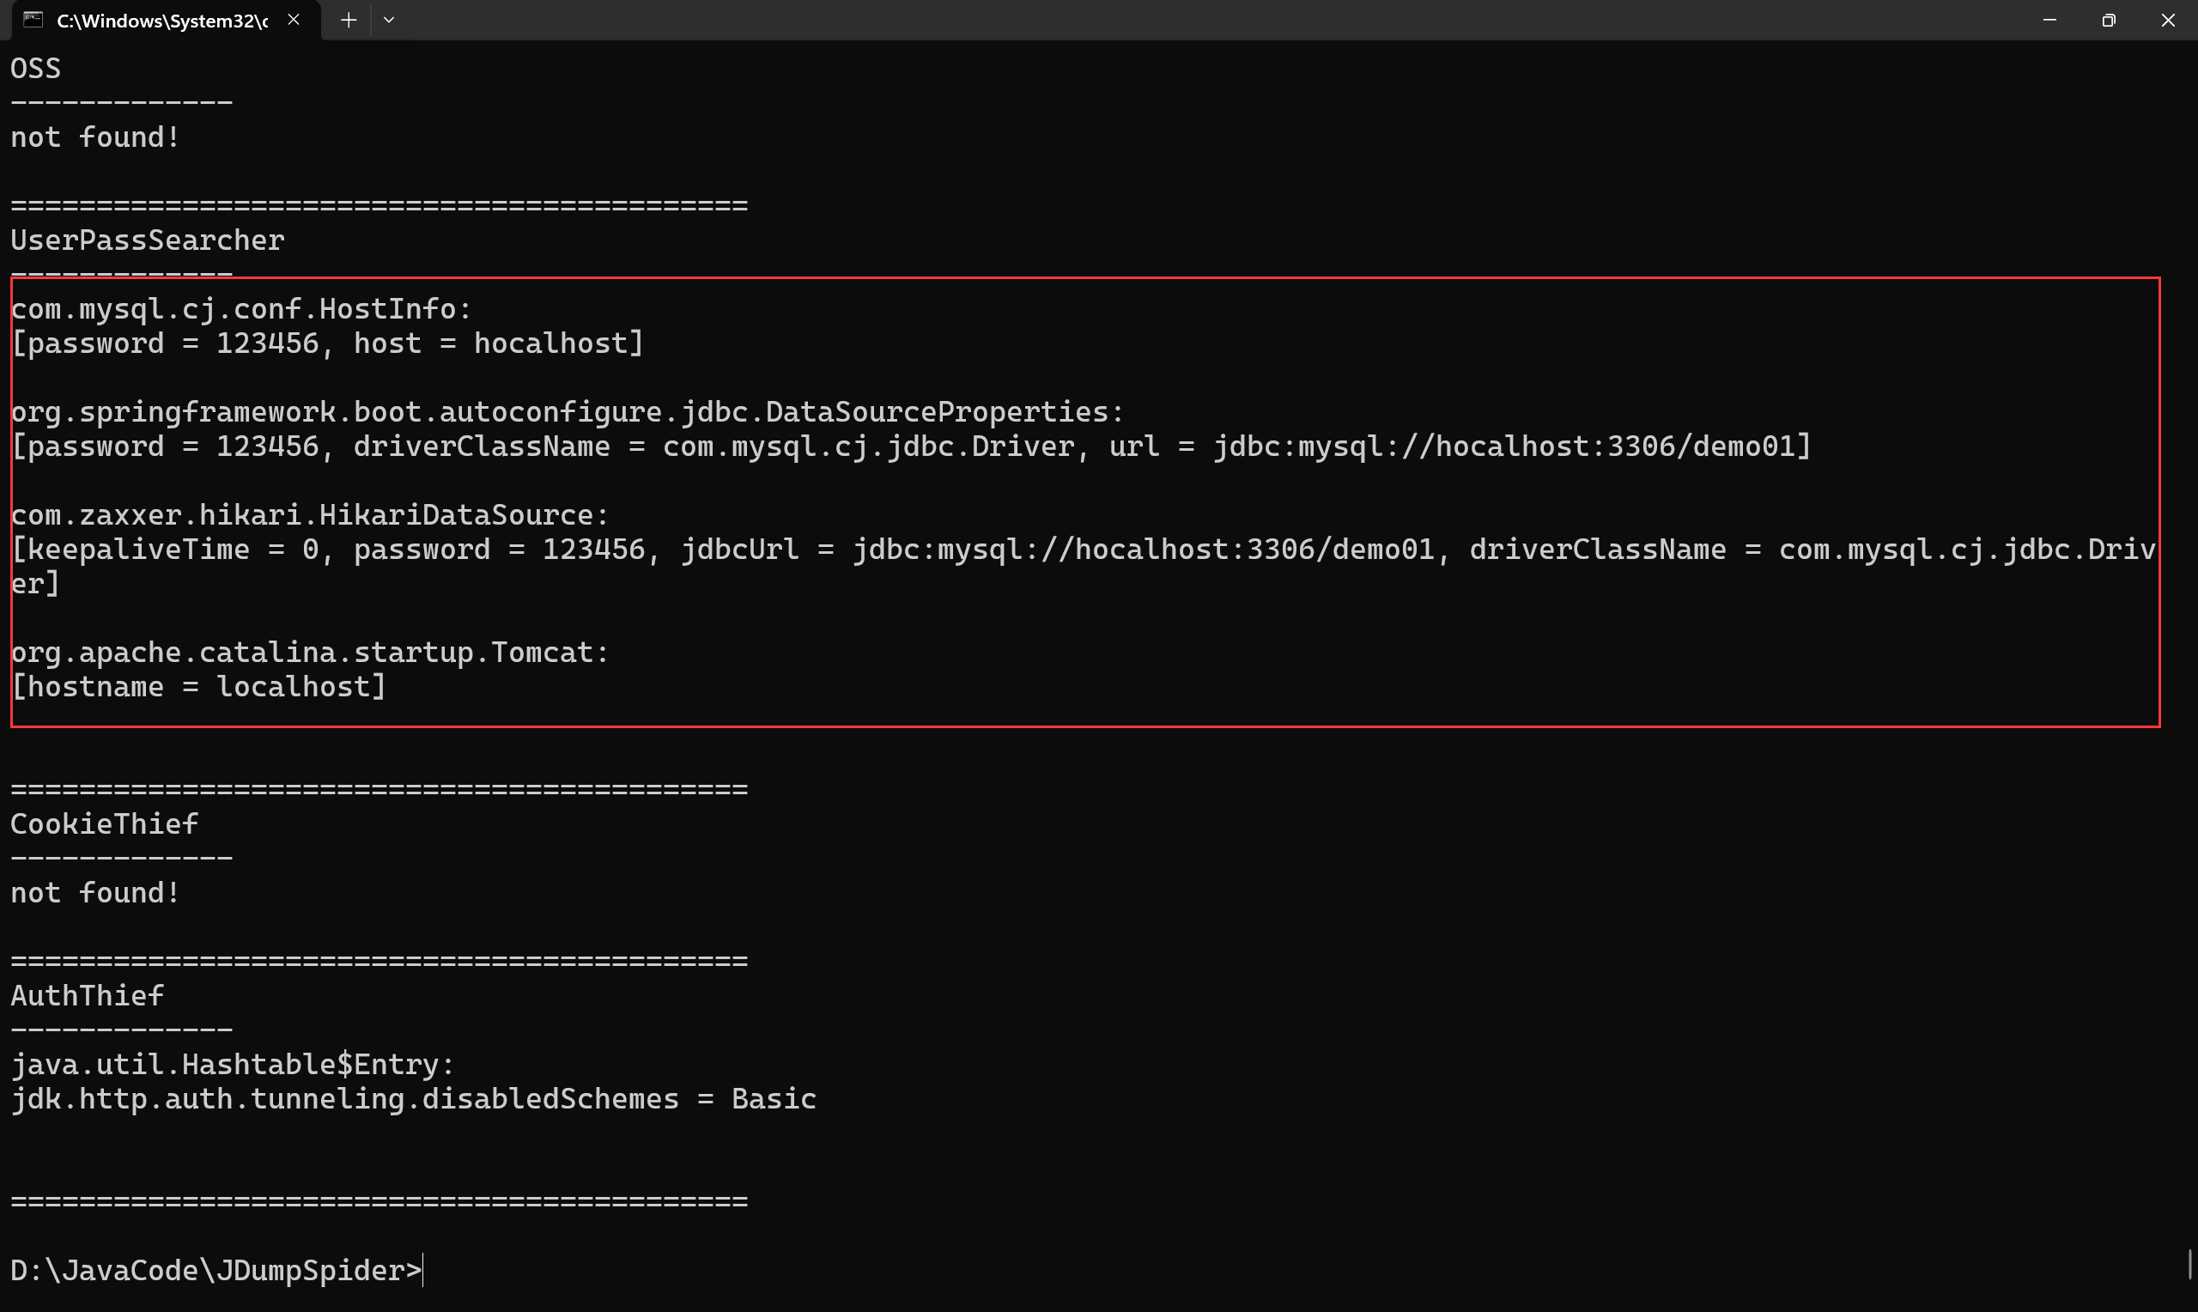Minimize the terminal window
The width and height of the screenshot is (2198, 1312).
click(x=2049, y=20)
